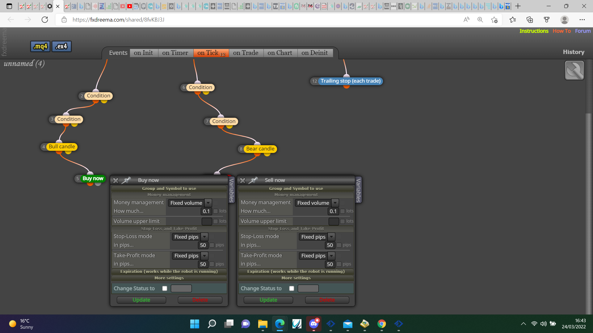Pin the Buy now panel

tap(126, 180)
